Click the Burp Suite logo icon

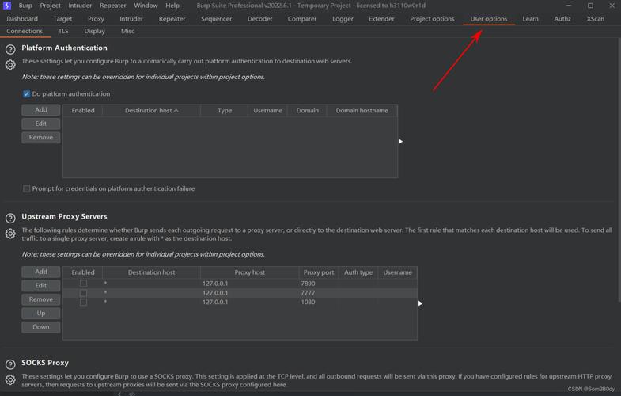[7, 6]
